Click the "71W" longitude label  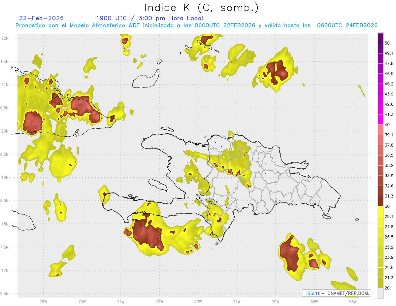237,301
